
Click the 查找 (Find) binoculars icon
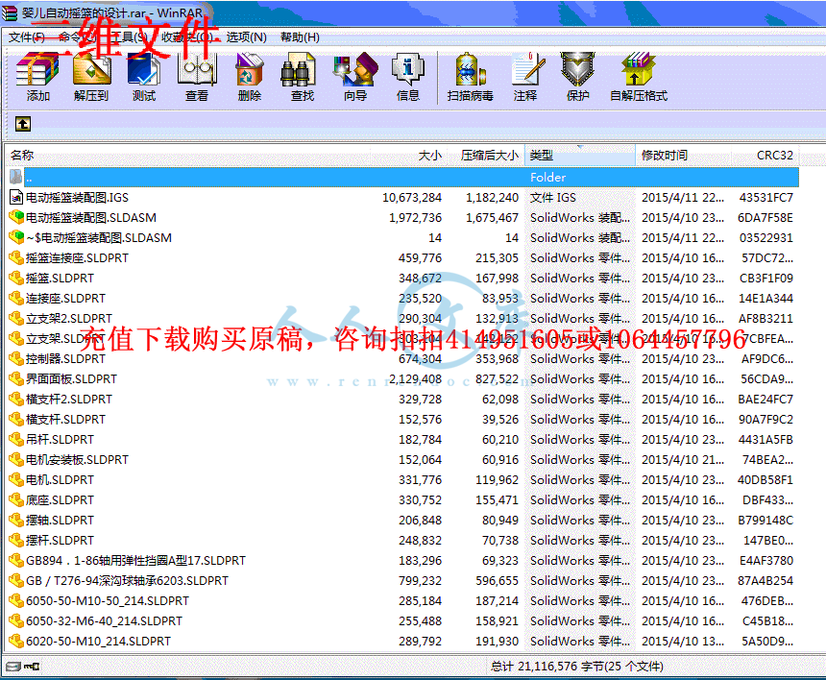pos(298,69)
